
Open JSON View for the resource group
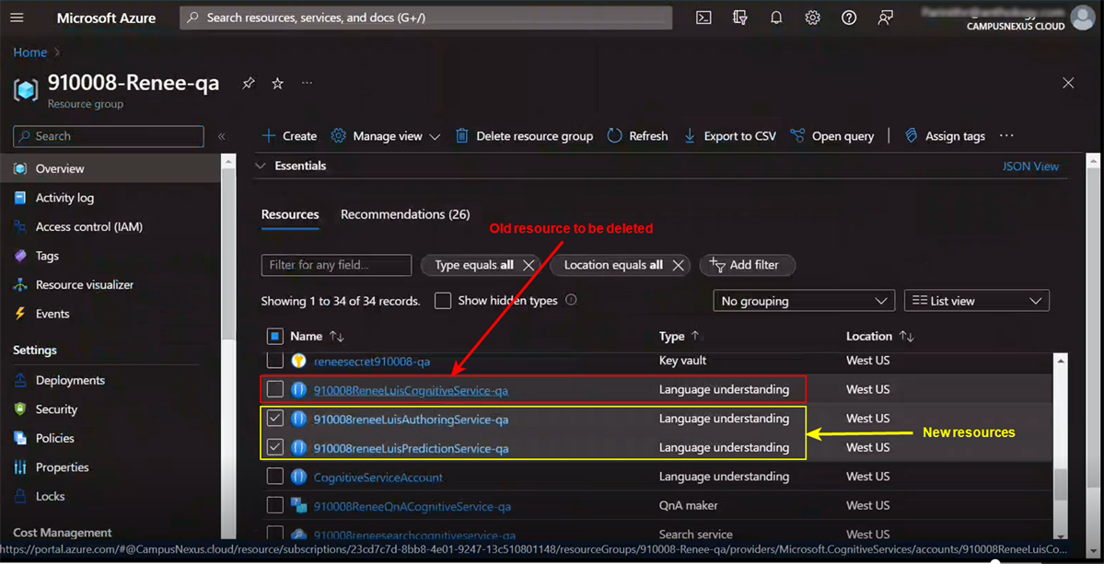point(1030,166)
